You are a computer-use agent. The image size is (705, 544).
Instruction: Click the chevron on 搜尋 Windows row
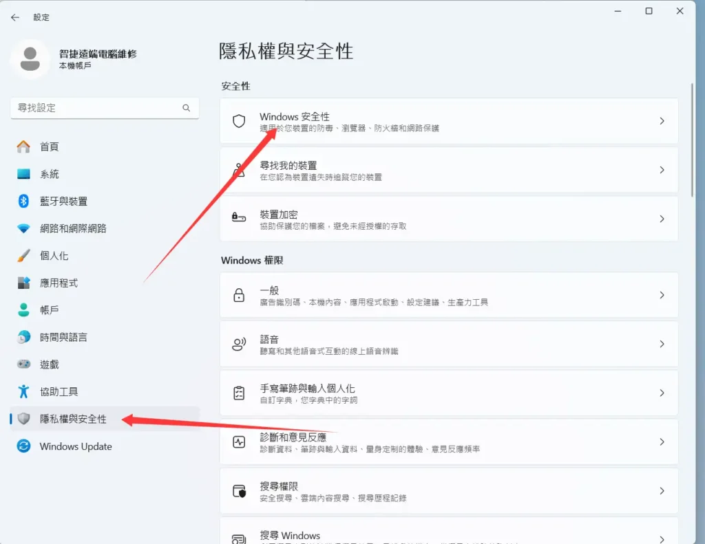662,538
